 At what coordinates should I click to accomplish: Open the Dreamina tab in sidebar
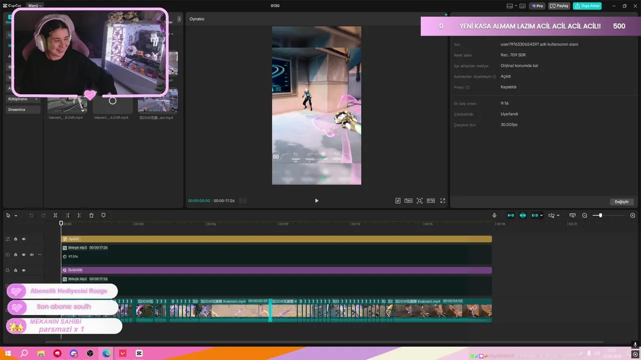(23, 109)
